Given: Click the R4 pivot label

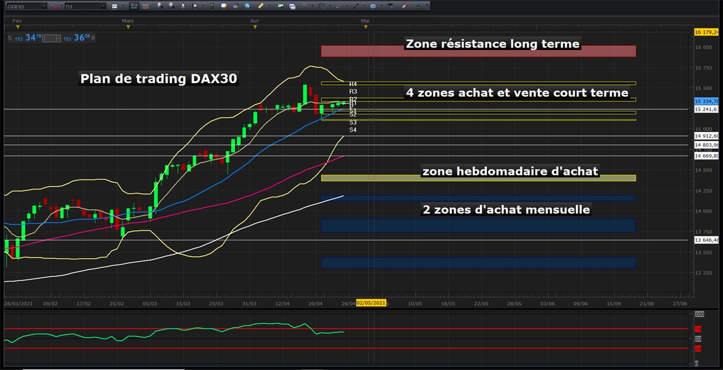Looking at the screenshot, I should pyautogui.click(x=353, y=84).
